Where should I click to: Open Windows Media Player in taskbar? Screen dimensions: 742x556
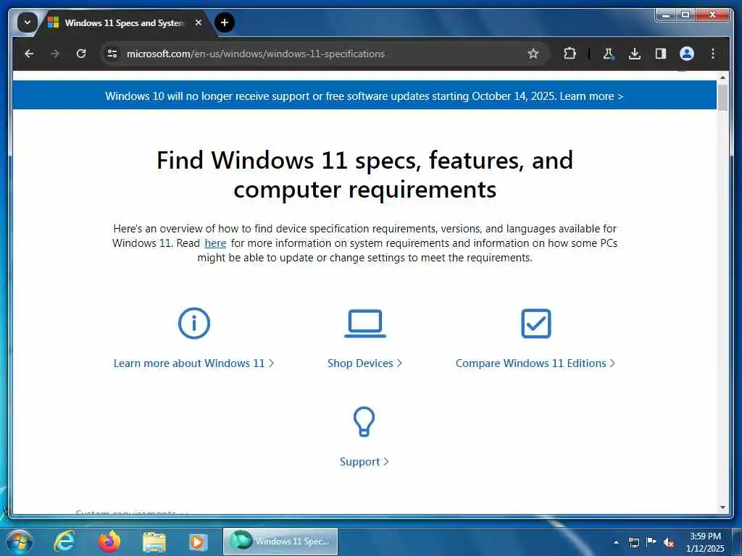[x=198, y=542]
